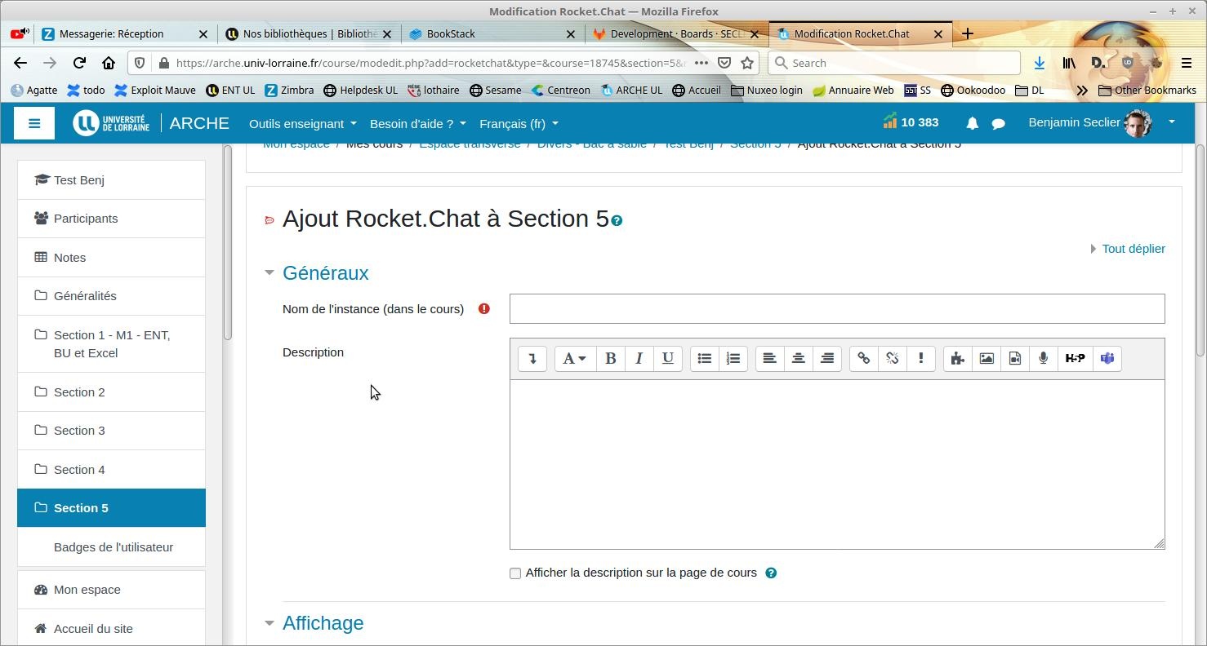
Task: Click the unordered bullet list icon
Action: pyautogui.click(x=704, y=358)
